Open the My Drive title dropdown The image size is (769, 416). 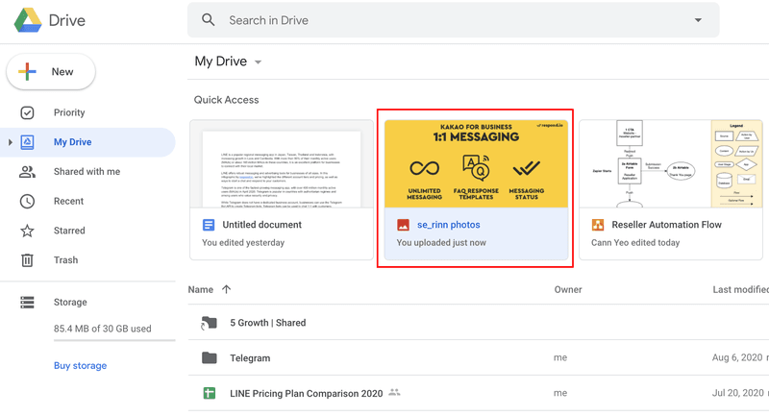click(258, 61)
